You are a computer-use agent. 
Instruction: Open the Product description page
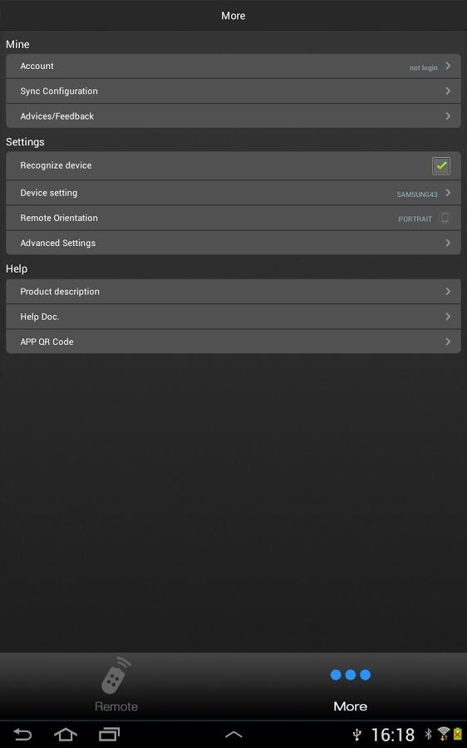233,292
